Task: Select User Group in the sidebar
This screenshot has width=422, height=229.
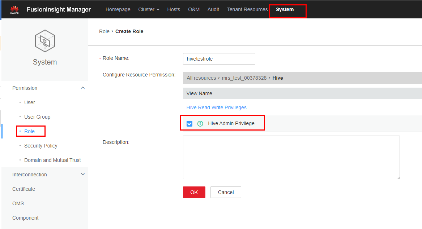Action: [x=37, y=117]
